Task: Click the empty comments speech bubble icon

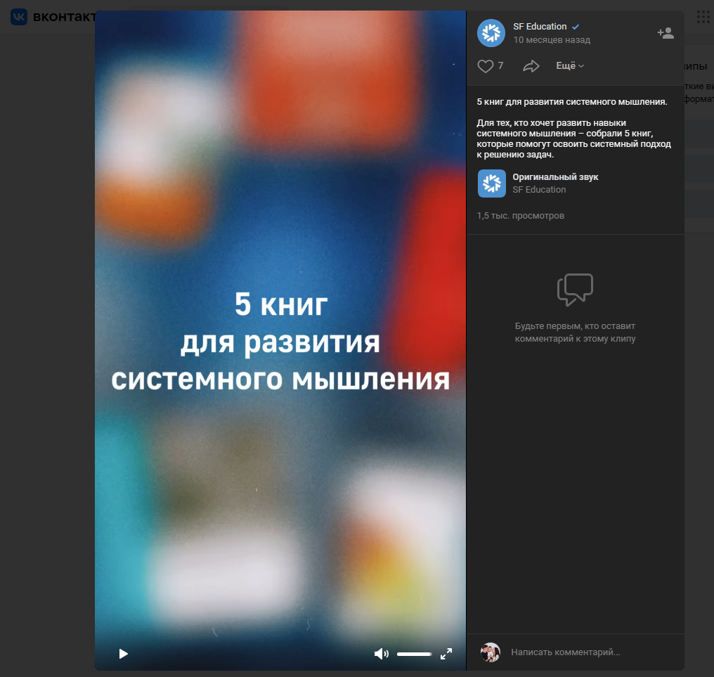Action: pos(575,290)
